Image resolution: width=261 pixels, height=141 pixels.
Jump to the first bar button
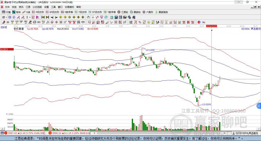[x=43, y=17]
